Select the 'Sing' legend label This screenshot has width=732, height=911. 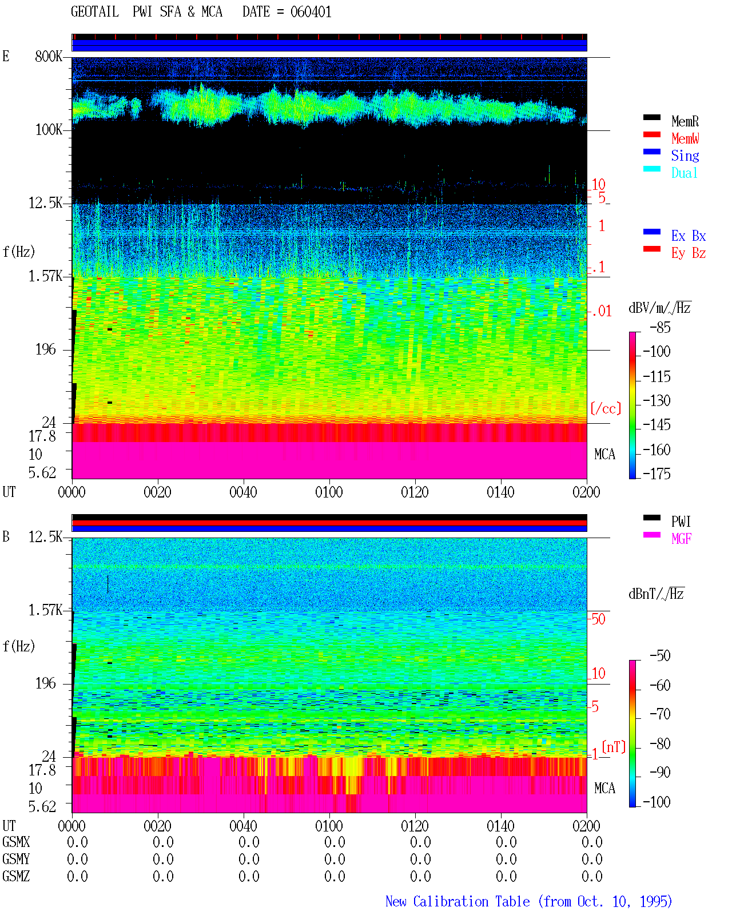point(685,156)
